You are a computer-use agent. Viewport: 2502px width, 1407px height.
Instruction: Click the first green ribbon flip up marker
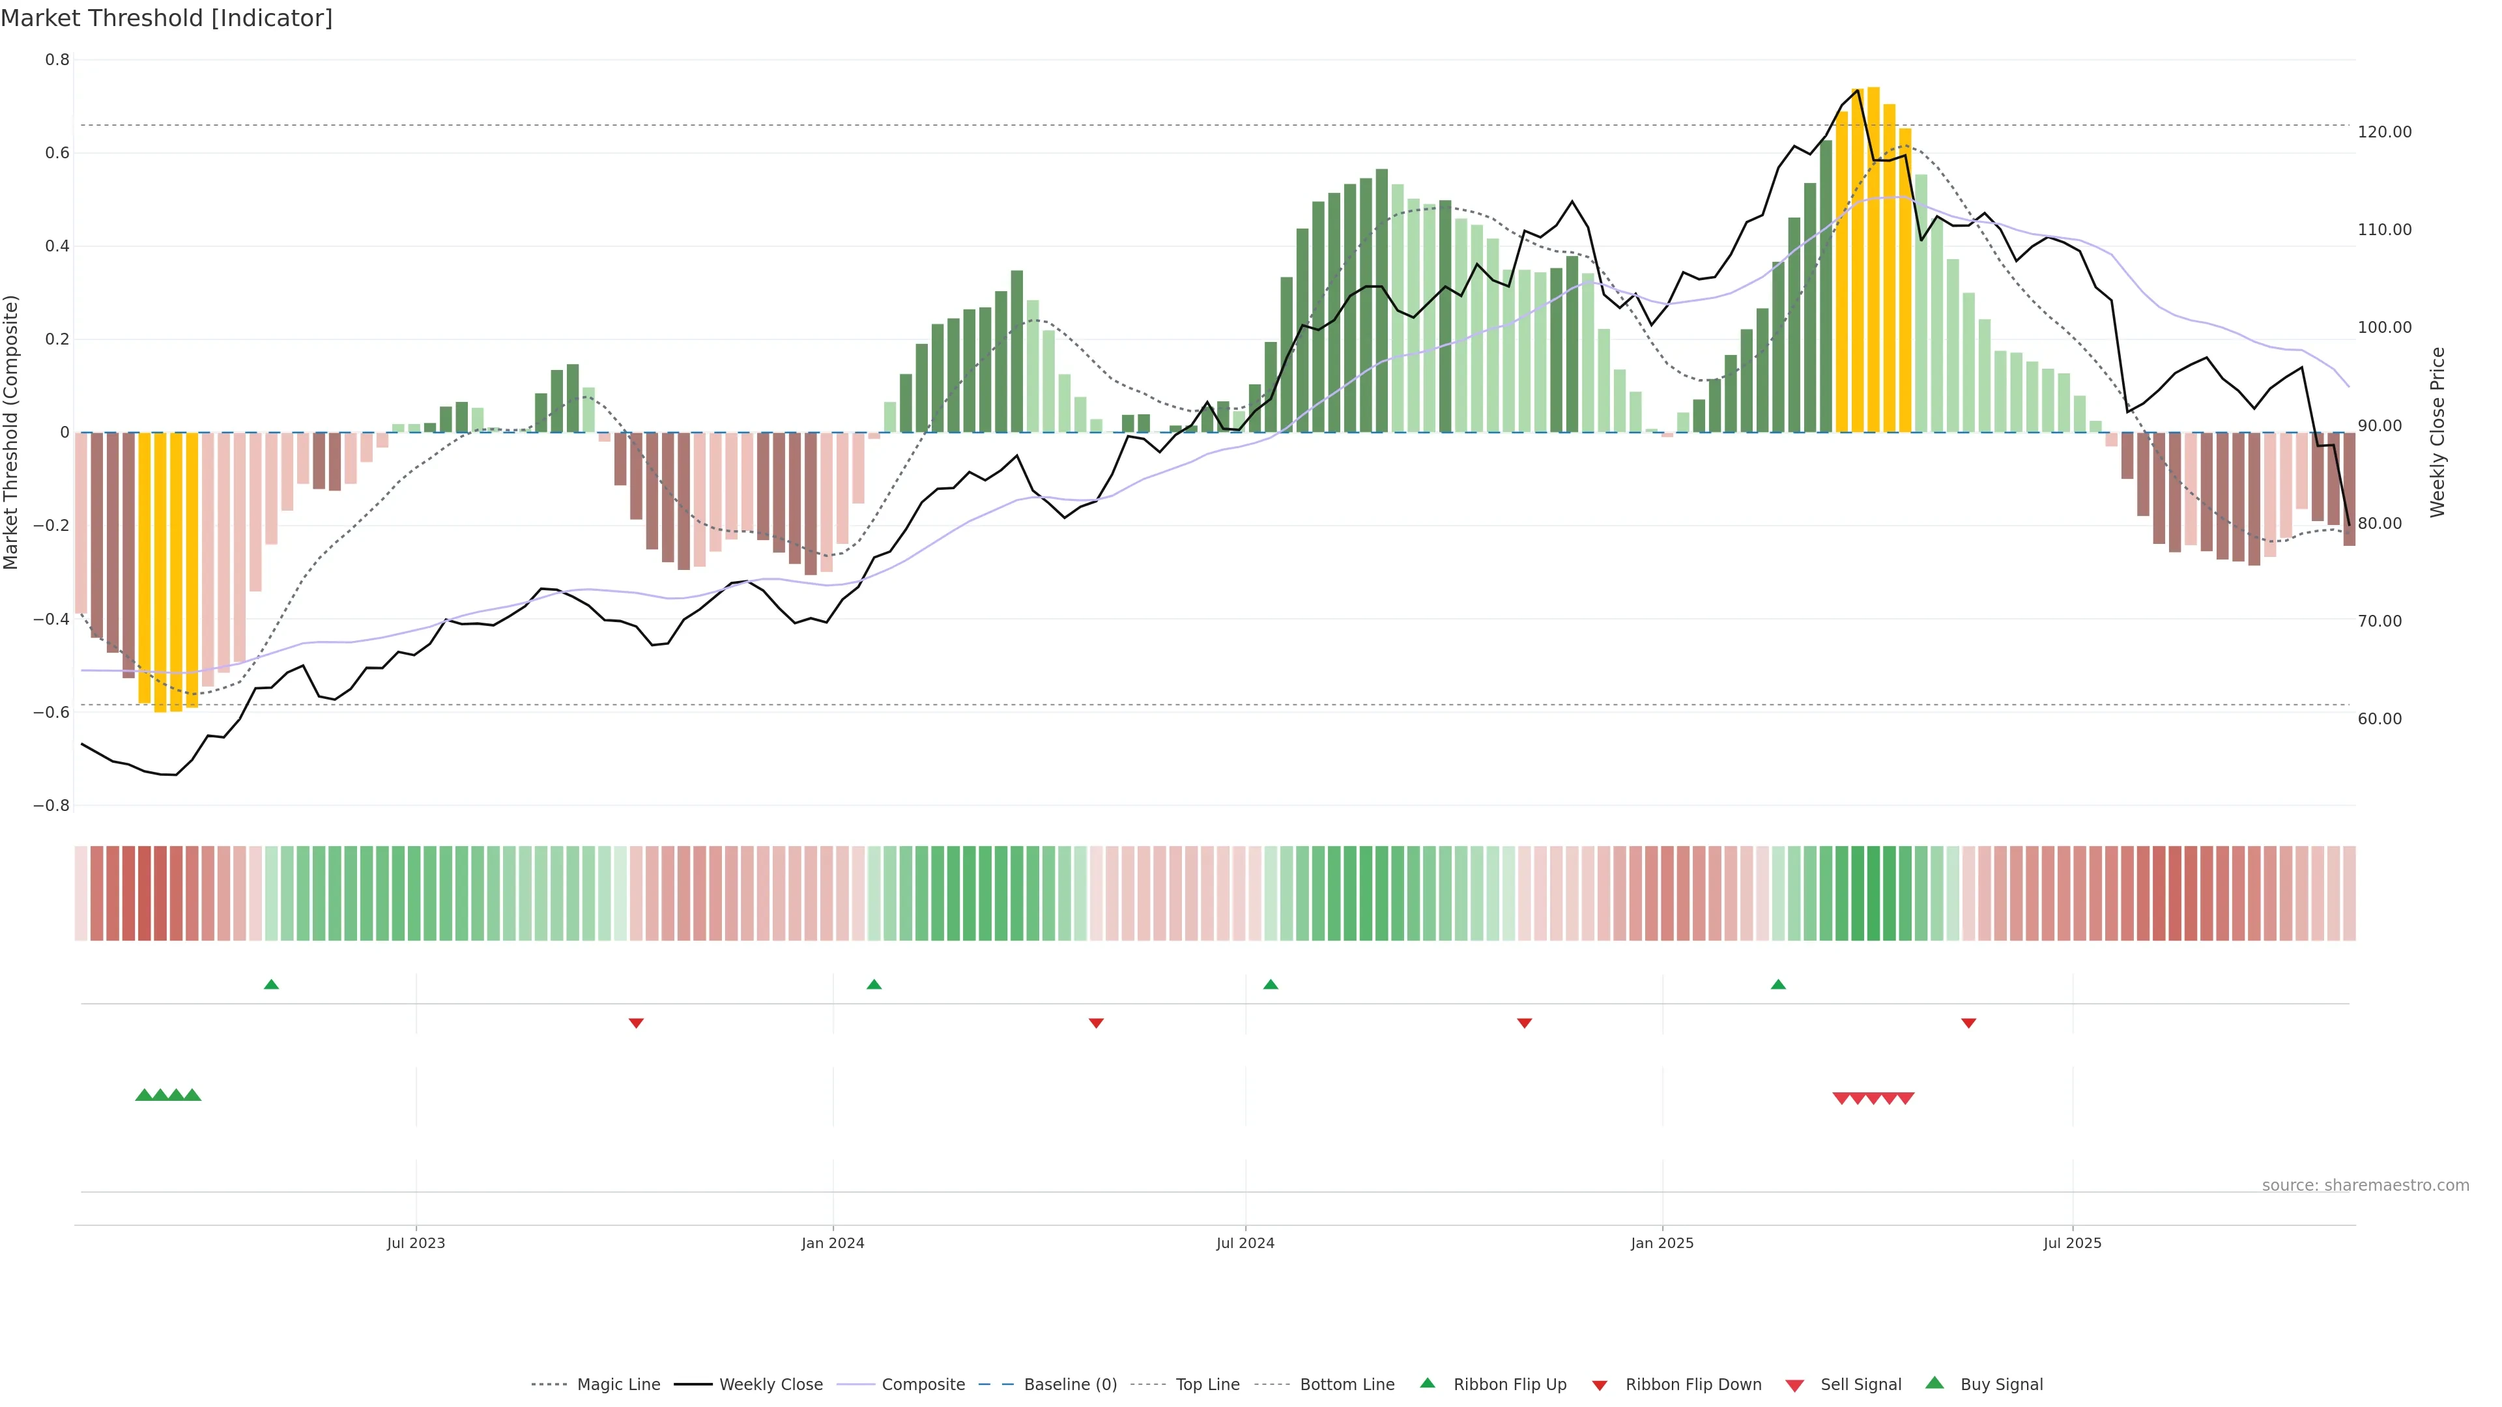pyautogui.click(x=271, y=985)
